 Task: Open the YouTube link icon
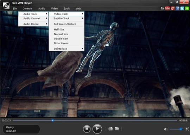(165, 8)
